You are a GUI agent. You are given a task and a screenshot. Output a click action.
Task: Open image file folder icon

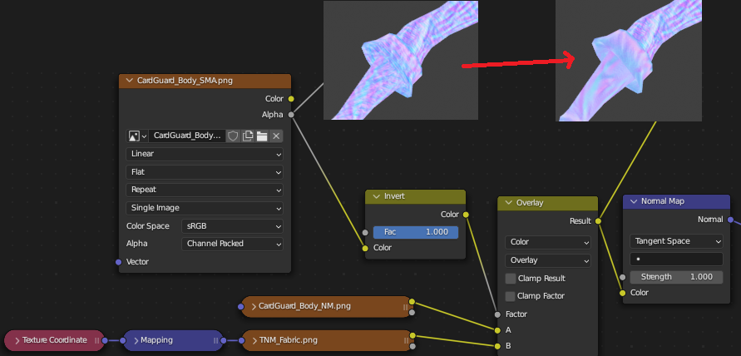(262, 136)
